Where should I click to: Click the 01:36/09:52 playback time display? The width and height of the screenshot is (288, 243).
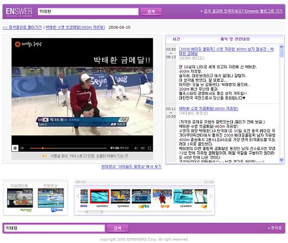(x=120, y=148)
